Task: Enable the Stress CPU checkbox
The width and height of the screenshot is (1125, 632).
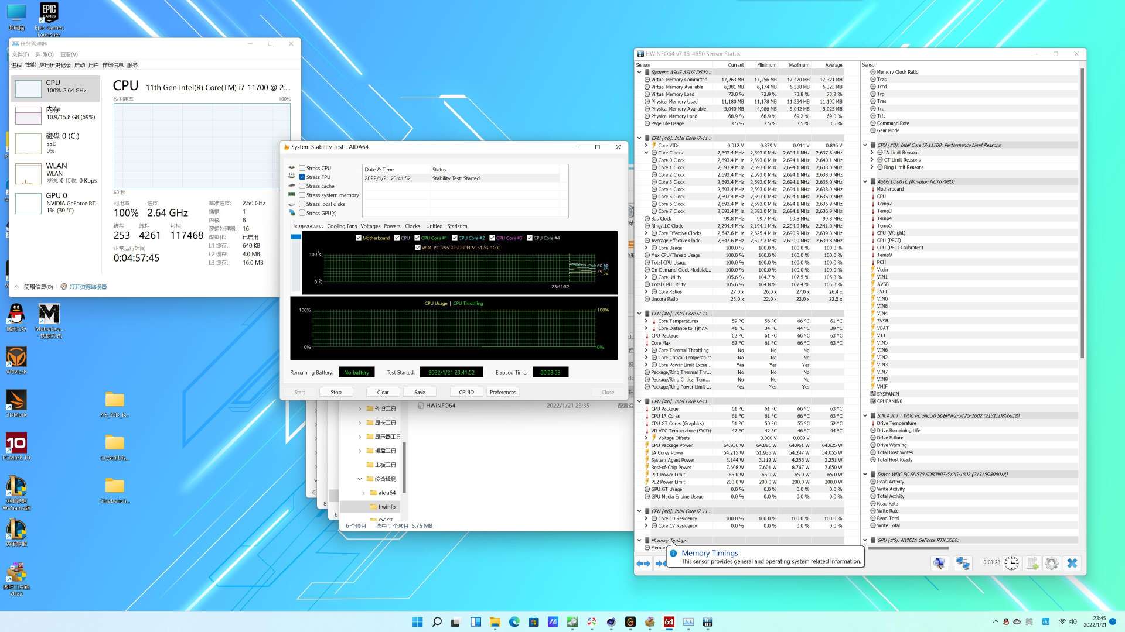Action: pos(302,168)
